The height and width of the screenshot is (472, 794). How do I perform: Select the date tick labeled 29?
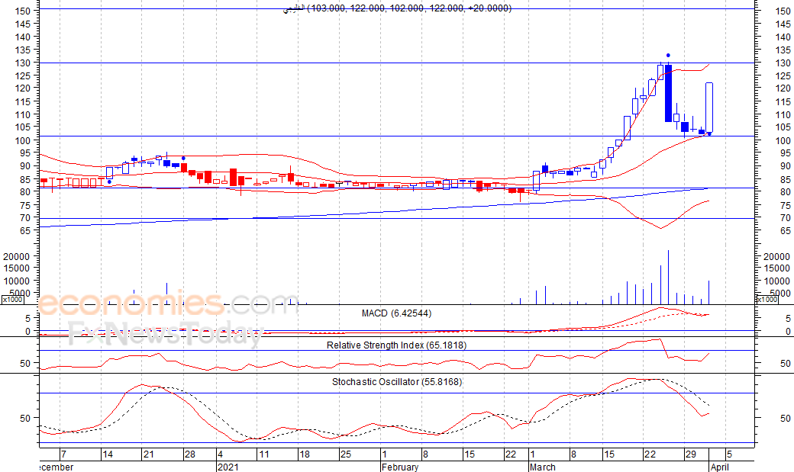click(x=691, y=454)
